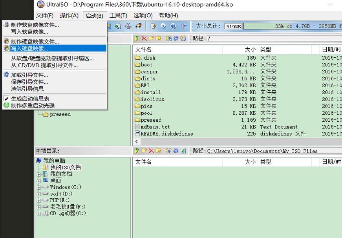Expand the Windows(C:) drive node
This screenshot has width=342, height=238.
click(39, 187)
